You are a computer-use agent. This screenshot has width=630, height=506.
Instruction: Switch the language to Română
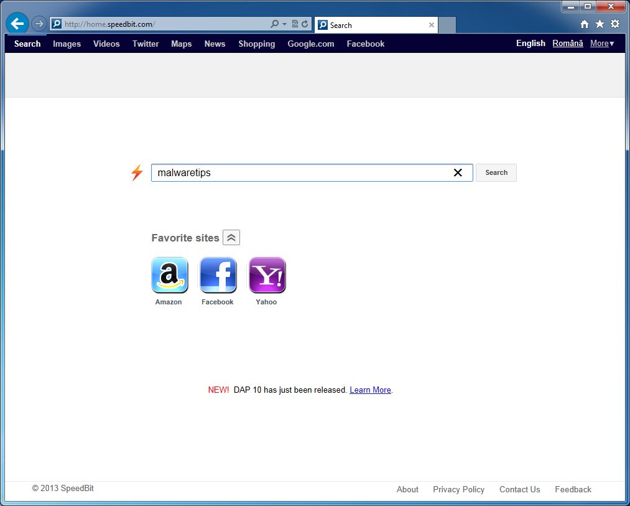tap(567, 44)
